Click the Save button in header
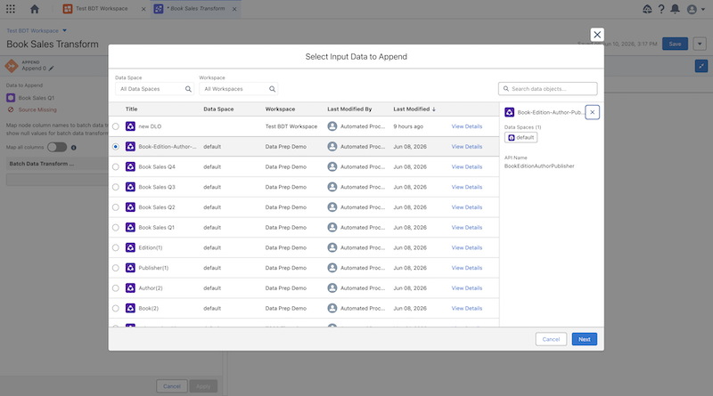713x396 pixels. point(675,44)
